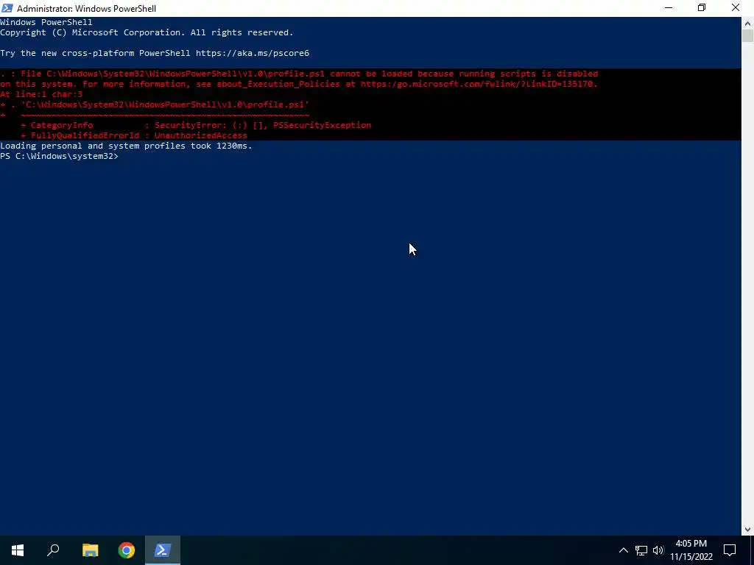The width and height of the screenshot is (754, 565).
Task: Click the Show desktop strip
Action: click(x=752, y=550)
